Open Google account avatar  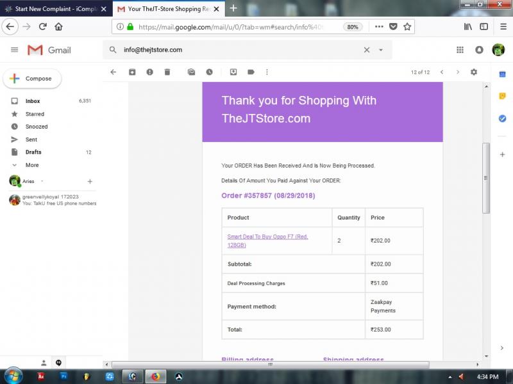click(x=498, y=50)
